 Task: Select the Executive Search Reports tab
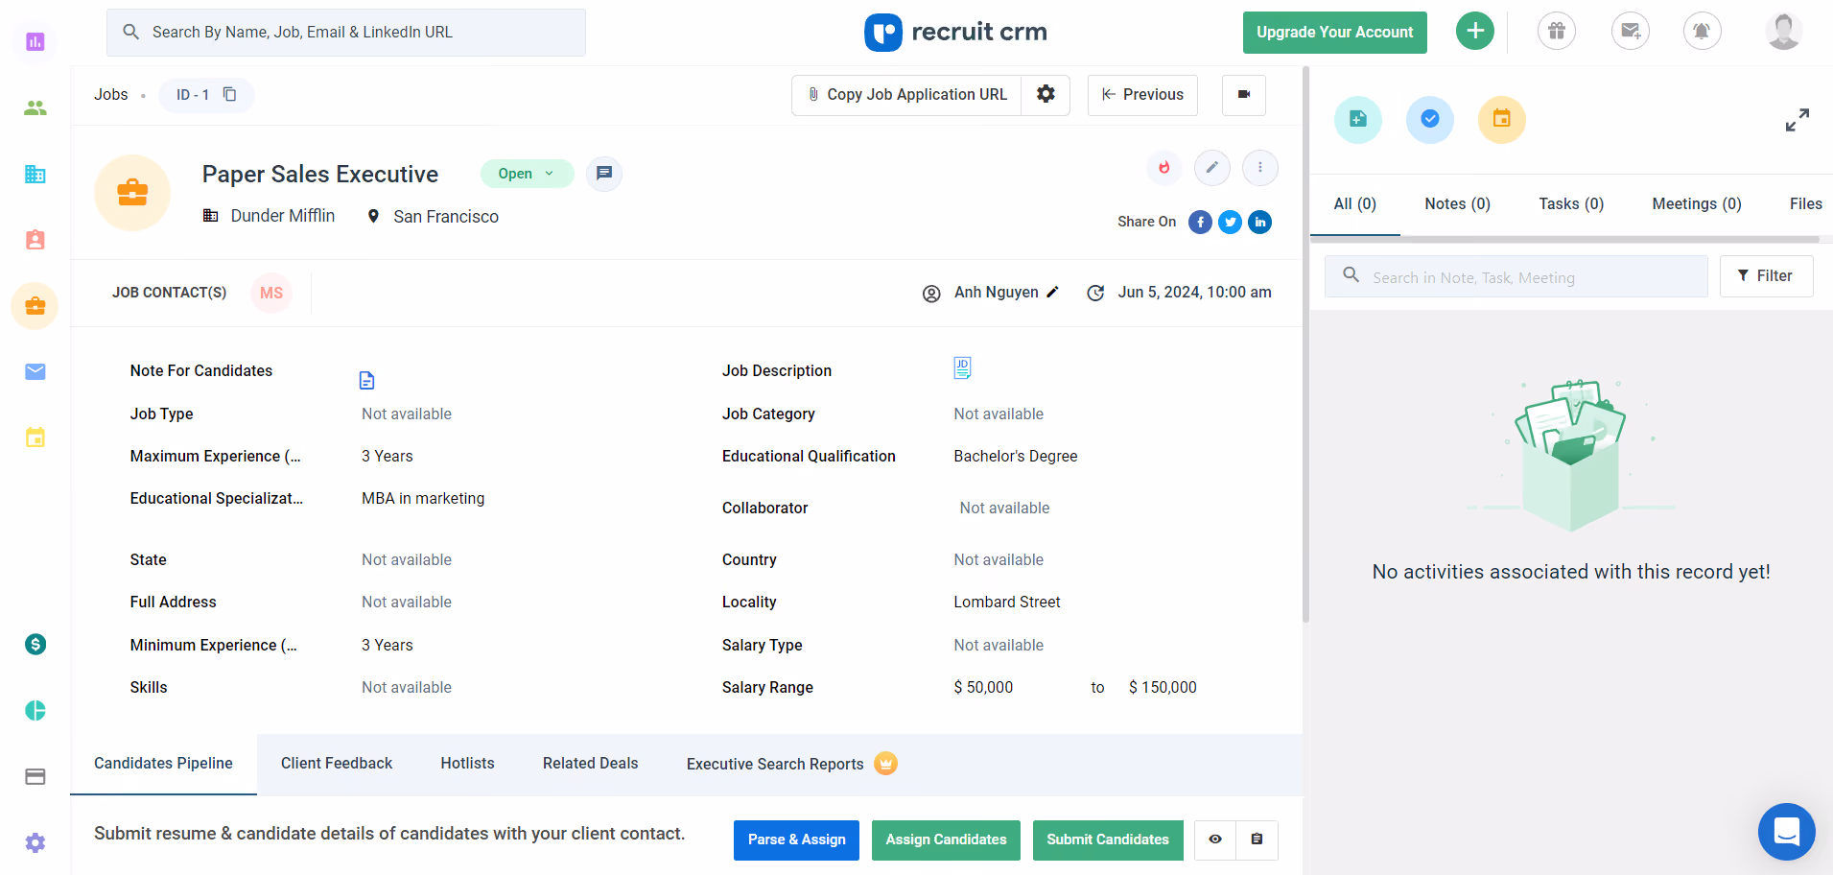[x=791, y=764]
